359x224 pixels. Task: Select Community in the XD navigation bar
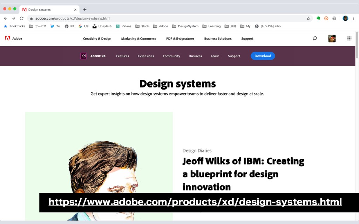pyautogui.click(x=171, y=56)
